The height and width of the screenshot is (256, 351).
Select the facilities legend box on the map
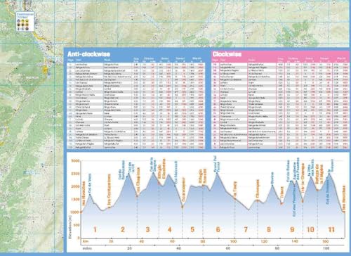[25, 21]
